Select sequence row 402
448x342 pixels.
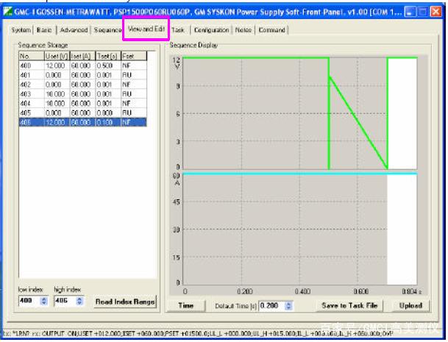point(83,85)
